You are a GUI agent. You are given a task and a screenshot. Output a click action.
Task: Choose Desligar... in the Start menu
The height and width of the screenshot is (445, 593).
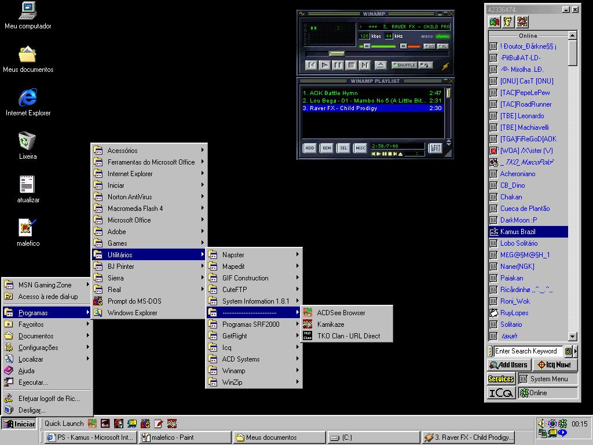(x=47, y=410)
